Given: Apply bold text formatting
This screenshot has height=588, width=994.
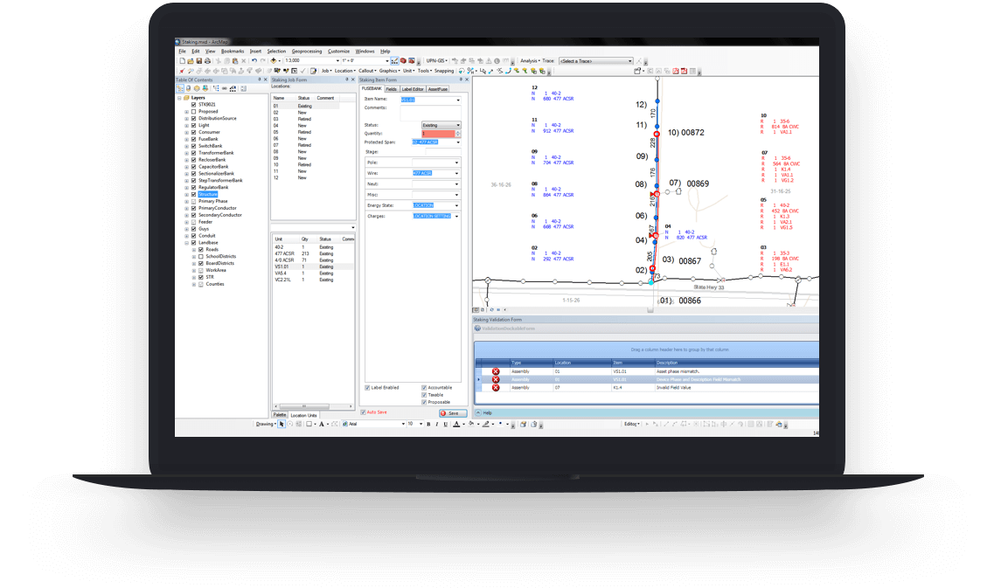Looking at the screenshot, I should pyautogui.click(x=428, y=424).
